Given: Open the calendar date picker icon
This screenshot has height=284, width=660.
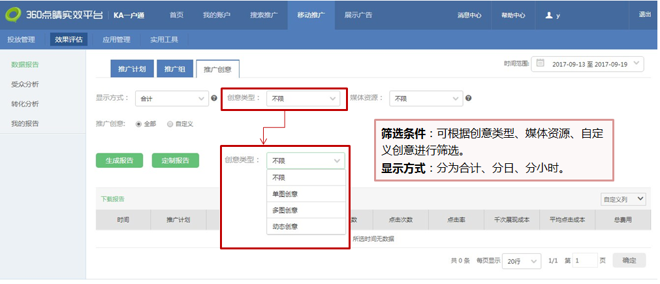Looking at the screenshot, I should click(541, 64).
